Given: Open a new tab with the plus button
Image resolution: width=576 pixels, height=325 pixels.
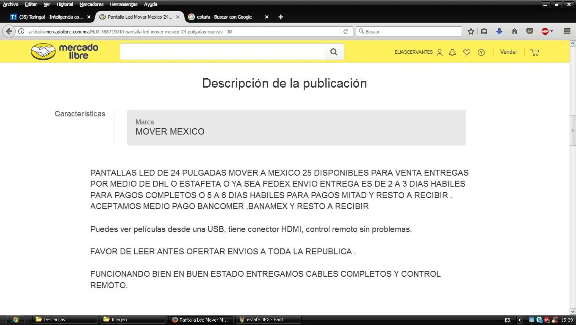Looking at the screenshot, I should (x=280, y=17).
